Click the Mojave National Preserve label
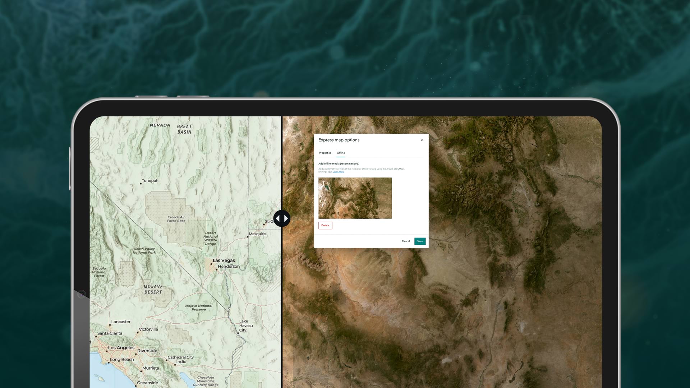This screenshot has width=690, height=388. click(198, 308)
